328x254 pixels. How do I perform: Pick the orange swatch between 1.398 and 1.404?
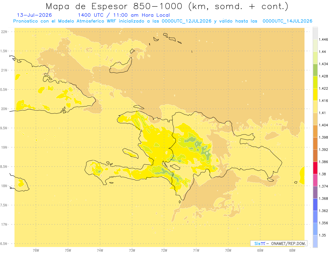coord(315,131)
